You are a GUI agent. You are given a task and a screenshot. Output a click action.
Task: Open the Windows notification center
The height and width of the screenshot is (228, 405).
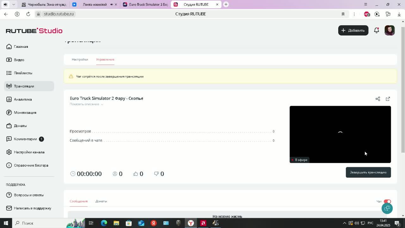click(x=397, y=223)
